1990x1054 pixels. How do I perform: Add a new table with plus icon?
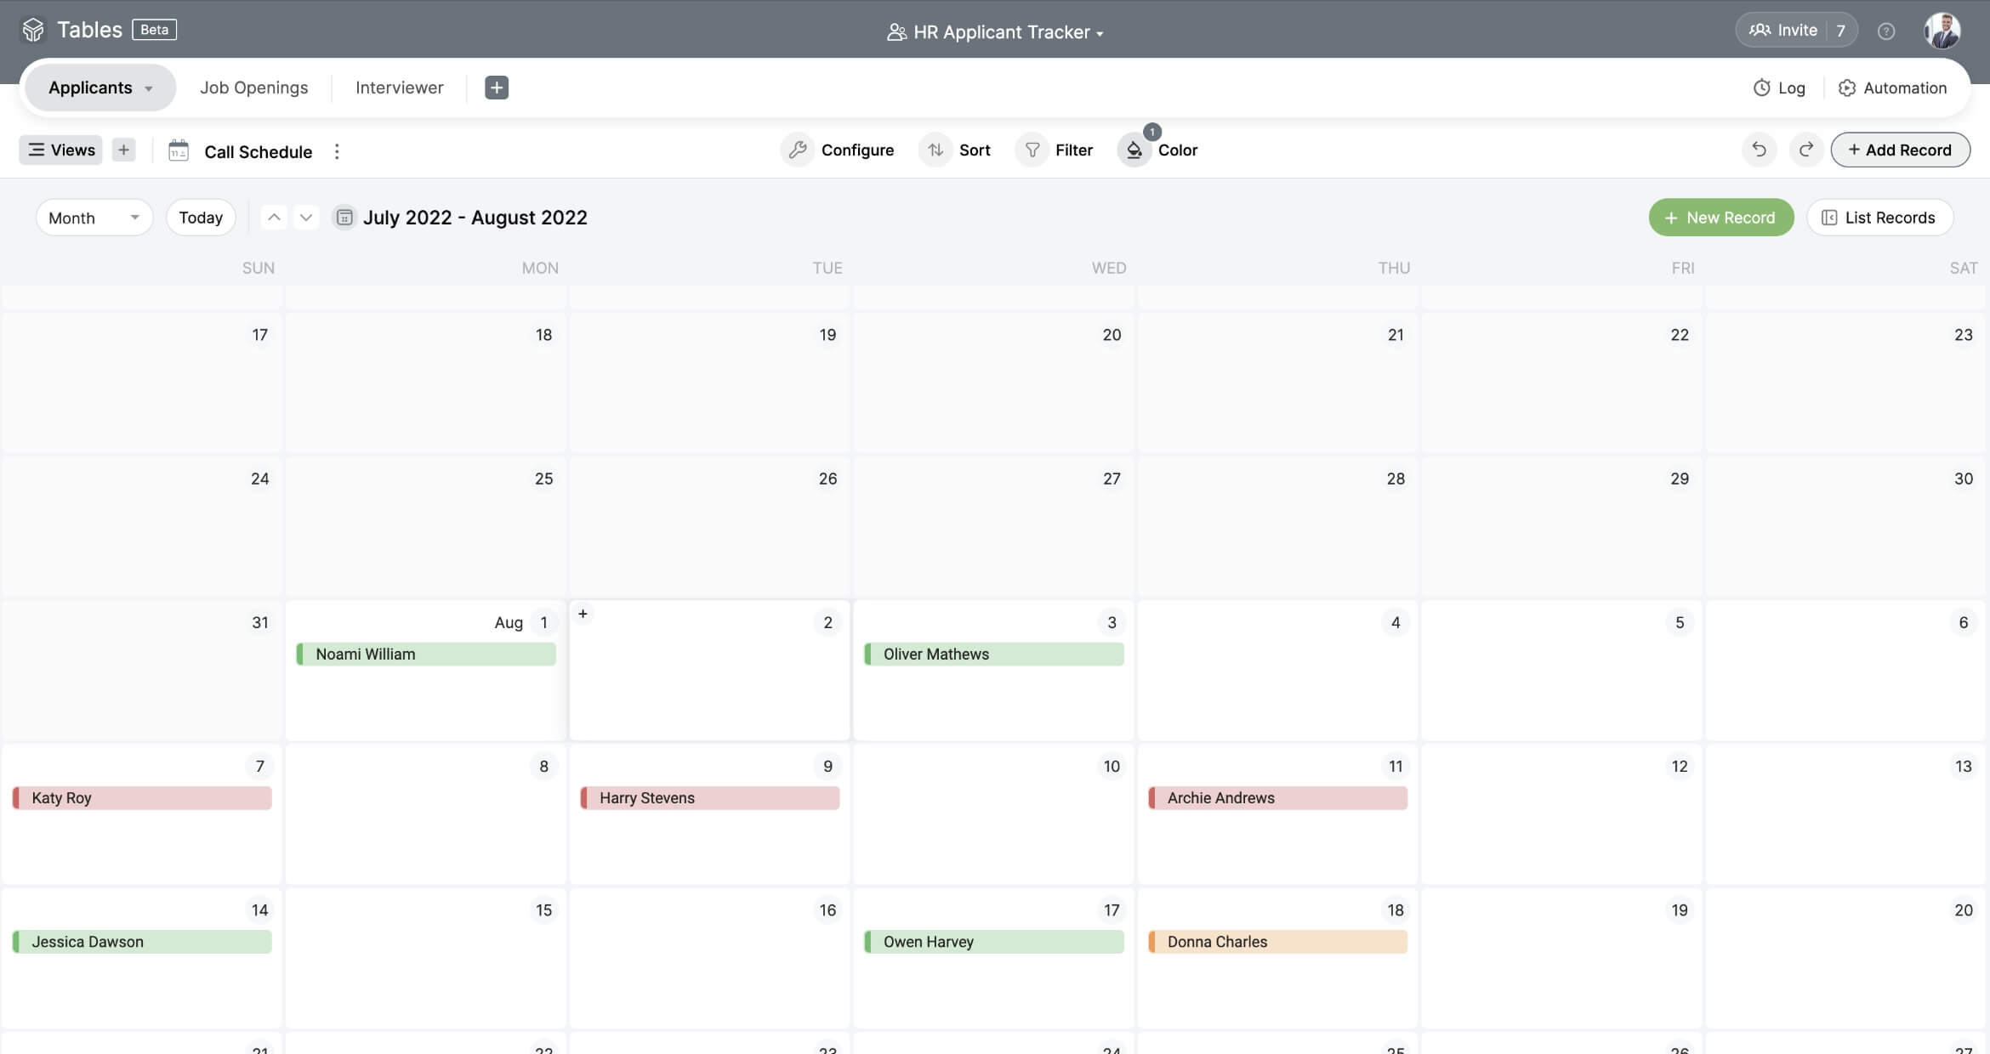497,88
